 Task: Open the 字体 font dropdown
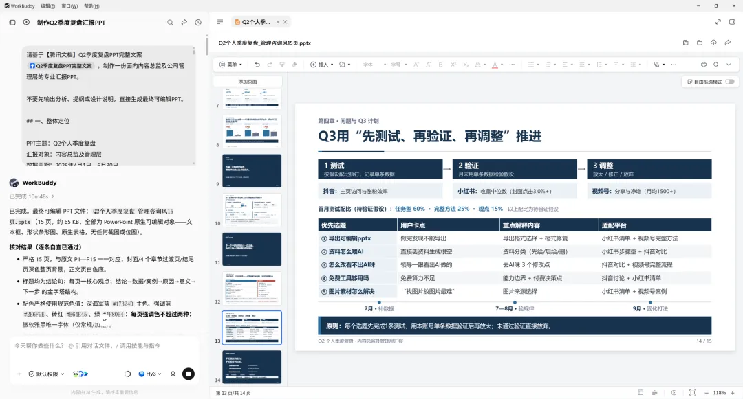(374, 65)
